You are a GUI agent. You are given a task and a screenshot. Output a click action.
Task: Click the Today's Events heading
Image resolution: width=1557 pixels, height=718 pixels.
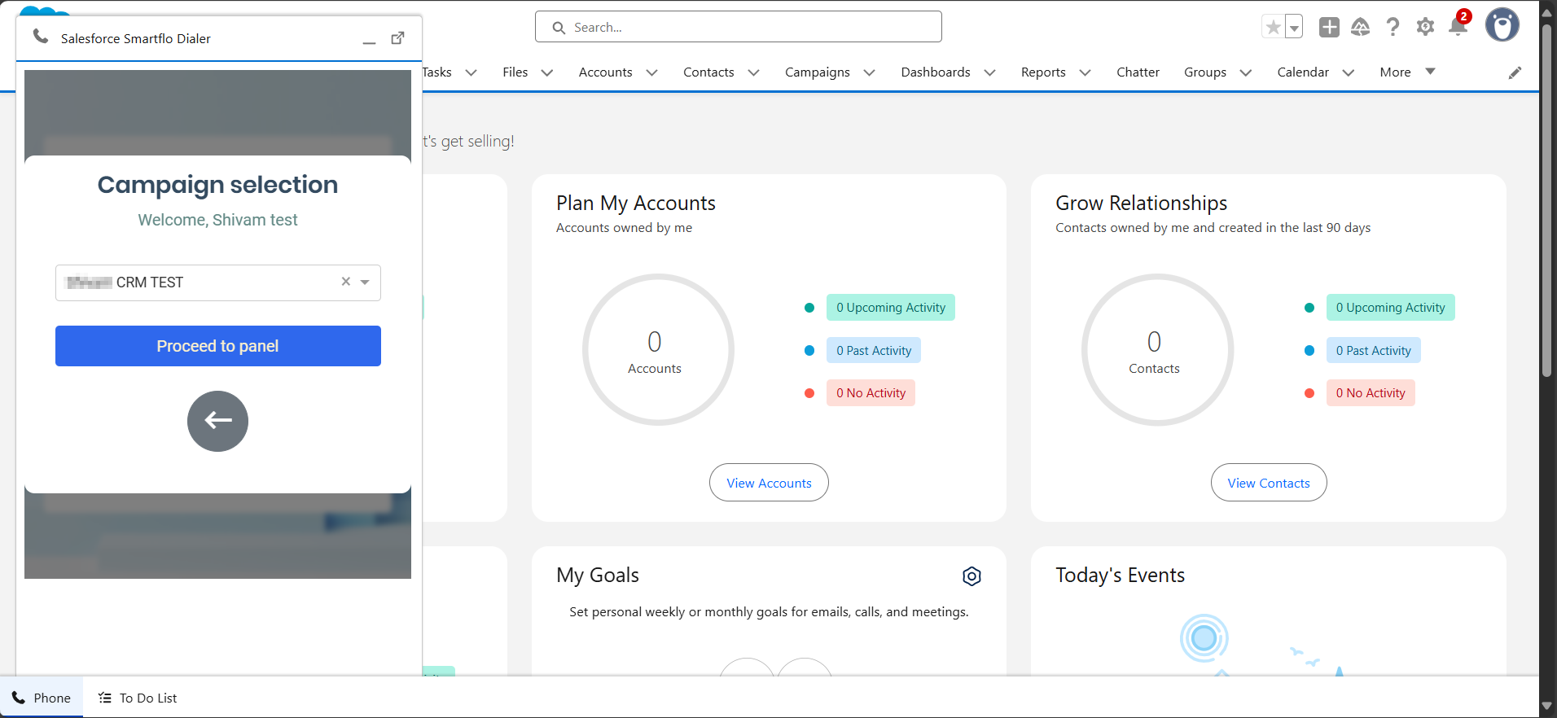(1120, 575)
